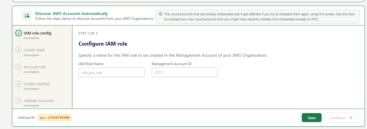Click the notice text about onboarded cloud accounts
Screen dimensions: 367x129
260,16
